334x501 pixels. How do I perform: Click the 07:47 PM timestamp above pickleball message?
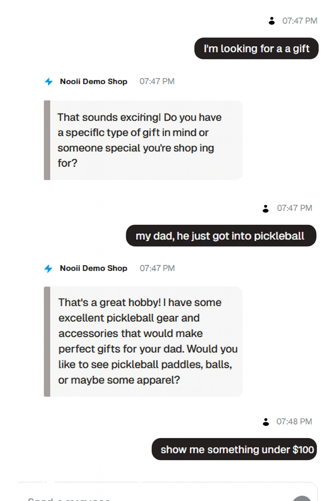click(x=295, y=208)
